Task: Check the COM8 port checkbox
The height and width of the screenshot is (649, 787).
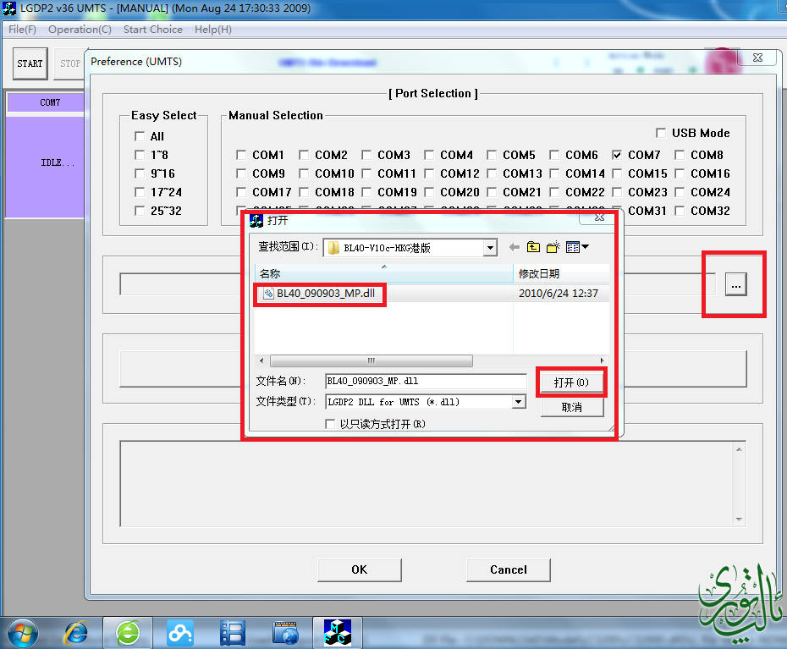Action: (x=680, y=155)
